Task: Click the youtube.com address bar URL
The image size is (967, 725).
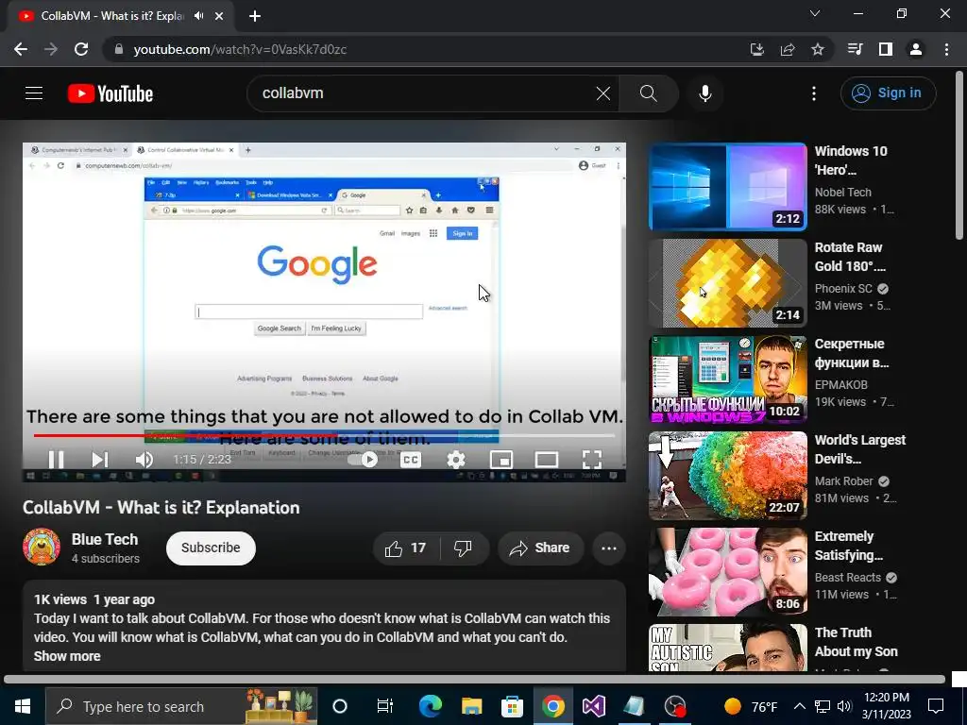Action: click(240, 49)
